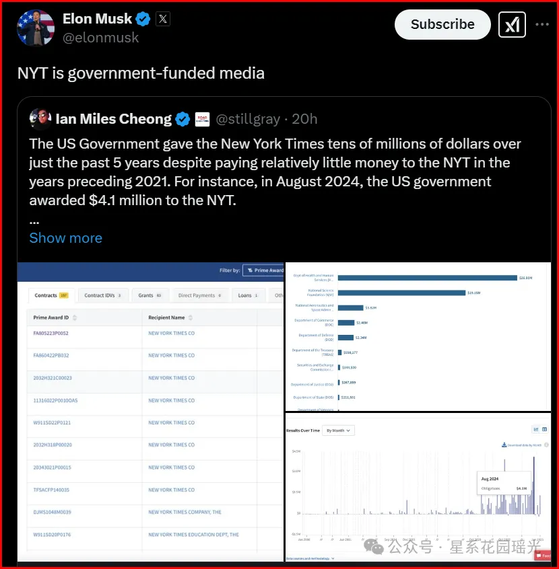Click the National Science Foundation bar in chart
This screenshot has width=559, height=569.
click(401, 293)
